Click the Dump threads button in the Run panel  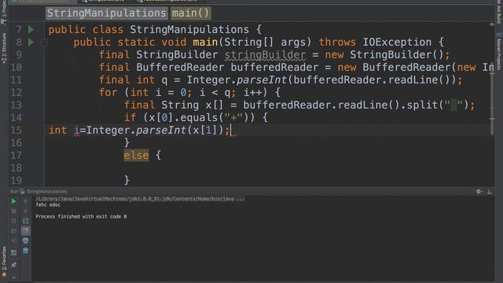tap(14, 230)
